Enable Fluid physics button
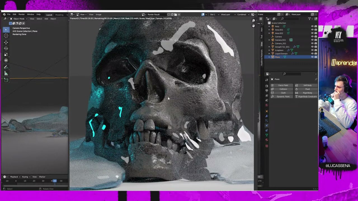 point(306,89)
